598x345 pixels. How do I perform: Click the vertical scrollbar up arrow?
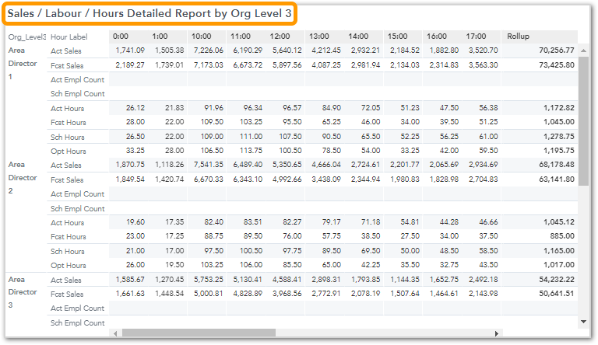[x=583, y=49]
